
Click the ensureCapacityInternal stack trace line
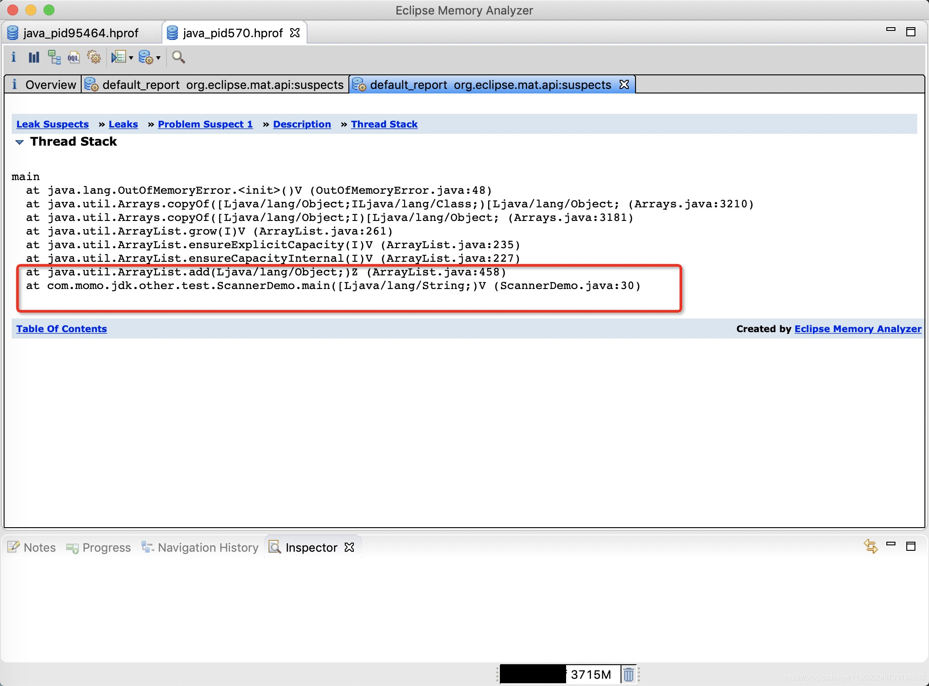(273, 259)
